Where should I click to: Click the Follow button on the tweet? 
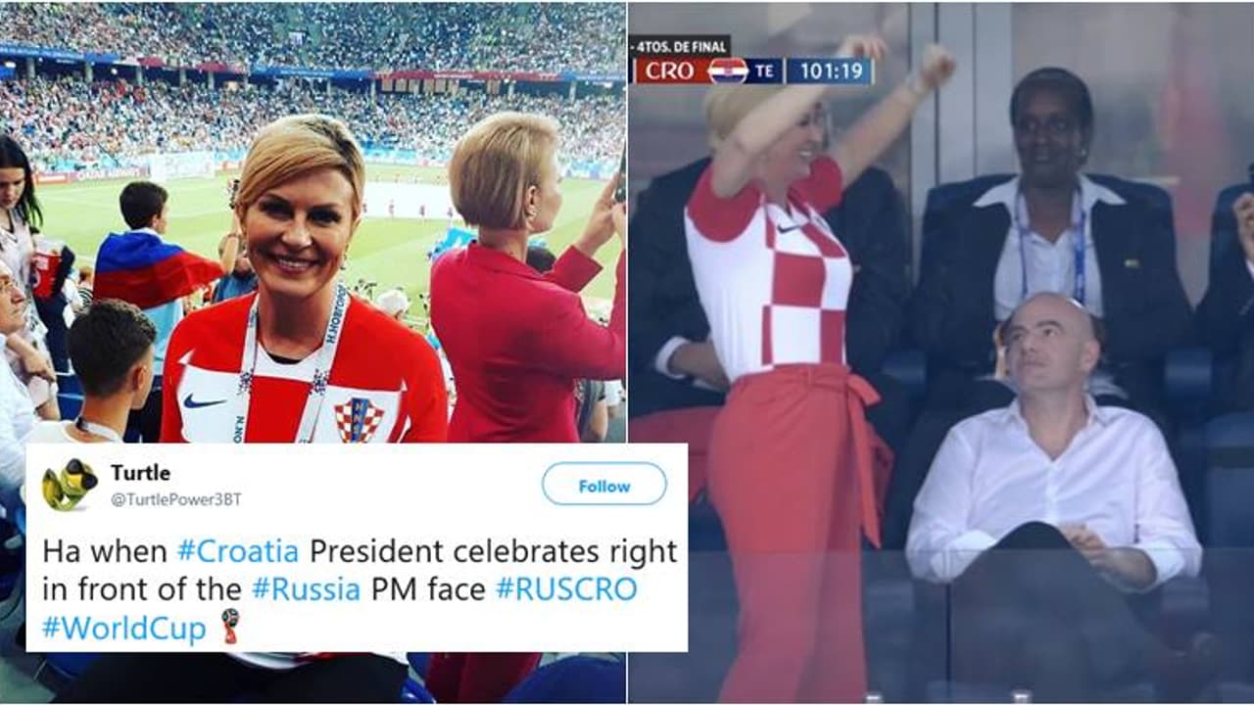(603, 484)
